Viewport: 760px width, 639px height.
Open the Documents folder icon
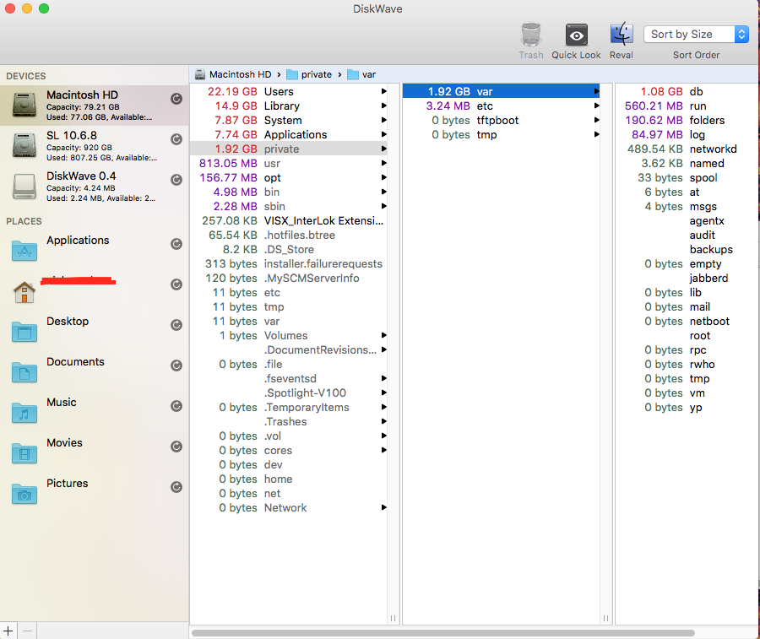click(24, 372)
